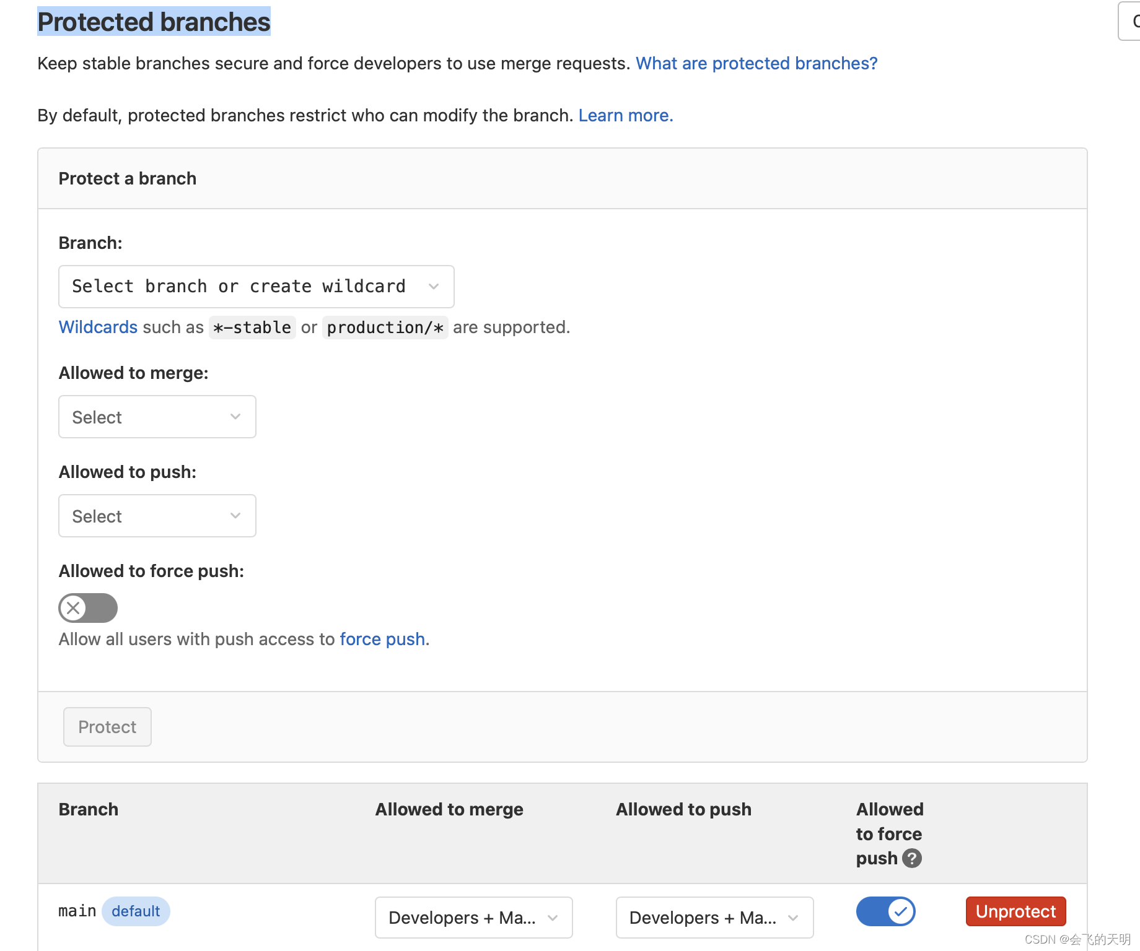This screenshot has height=951, width=1140.
Task: Expand the Allowed to merge dropdown for main branch
Action: 473,918
